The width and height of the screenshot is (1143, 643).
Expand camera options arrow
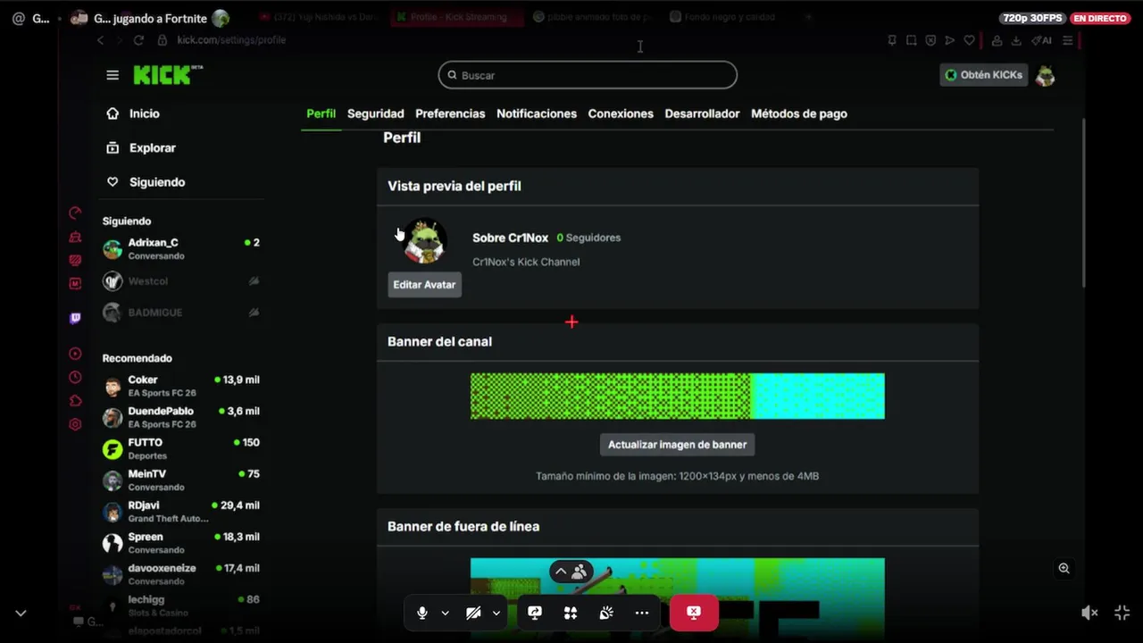496,613
